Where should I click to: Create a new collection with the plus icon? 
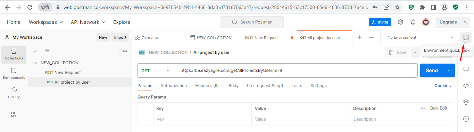tap(35, 51)
